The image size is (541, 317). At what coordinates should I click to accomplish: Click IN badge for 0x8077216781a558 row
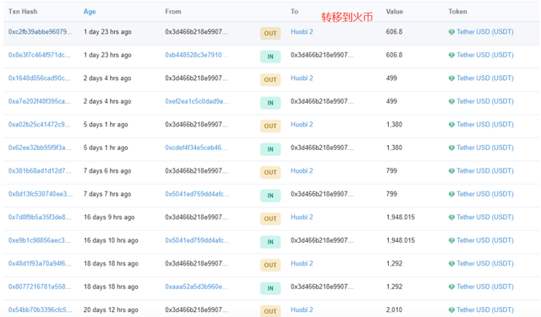[x=270, y=288]
